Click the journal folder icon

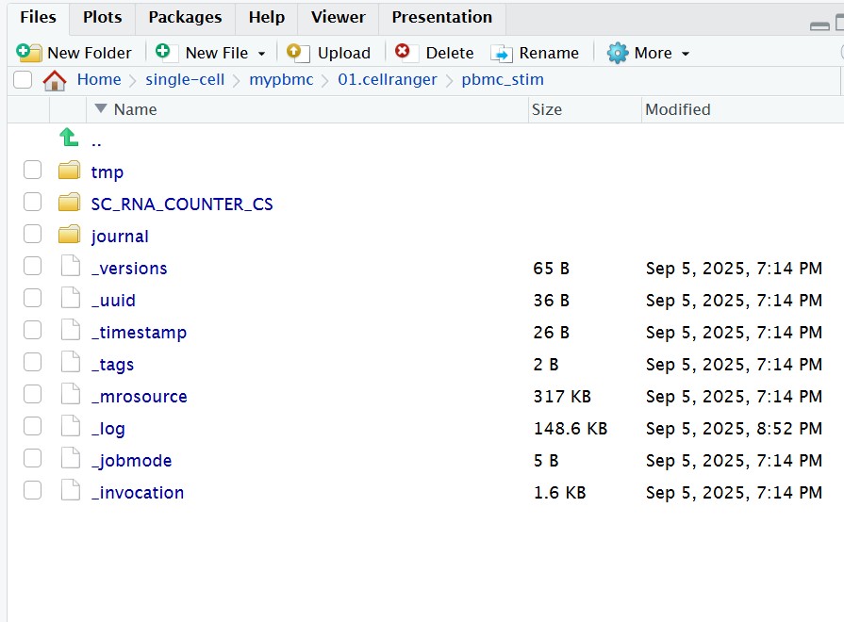tap(69, 234)
